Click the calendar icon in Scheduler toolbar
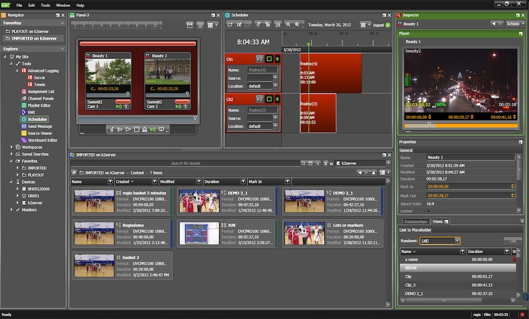This screenshot has width=529, height=319. (x=278, y=24)
